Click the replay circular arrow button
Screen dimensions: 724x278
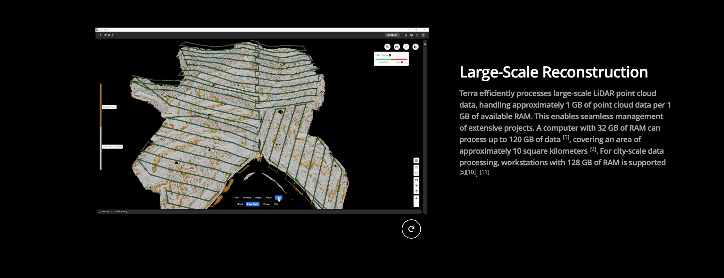click(411, 229)
